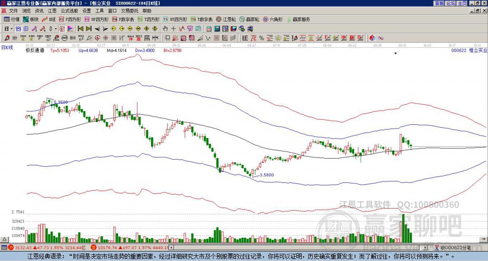Open the 帮助 menu

click(147, 11)
